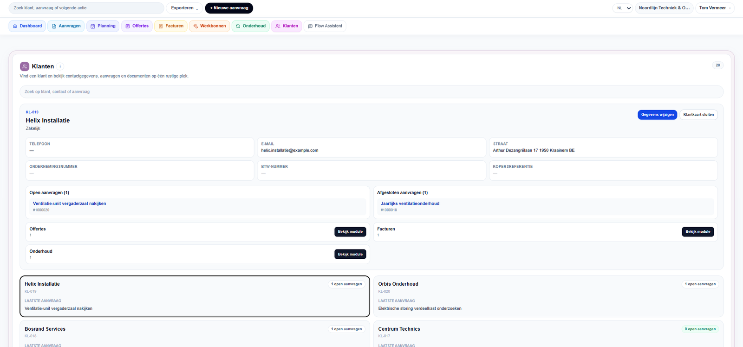The image size is (743, 347).
Task: Open the NL language selector
Action: 623,8
